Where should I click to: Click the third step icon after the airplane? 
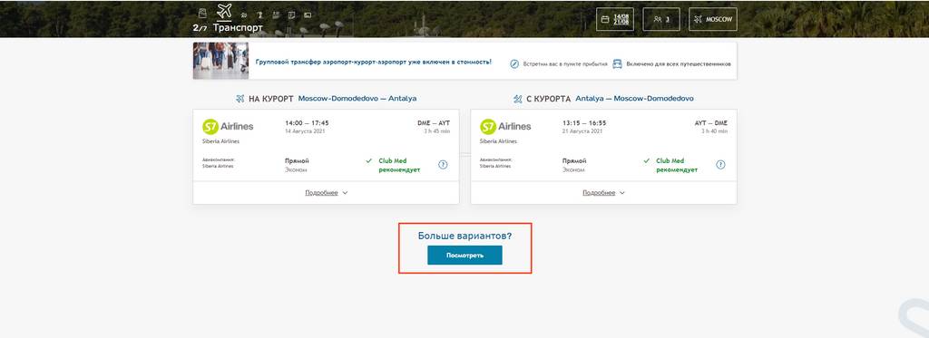click(243, 15)
